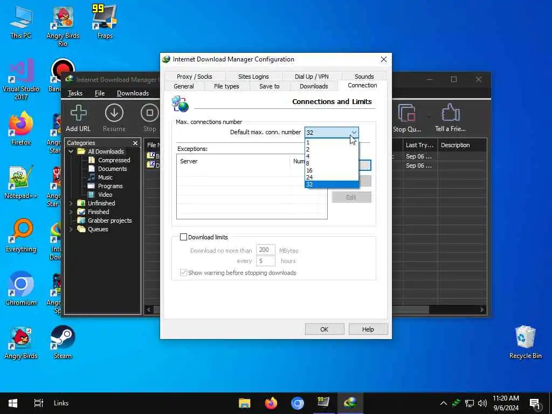The height and width of the screenshot is (414, 552).
Task: Click the hours limit input field
Action: 265,261
